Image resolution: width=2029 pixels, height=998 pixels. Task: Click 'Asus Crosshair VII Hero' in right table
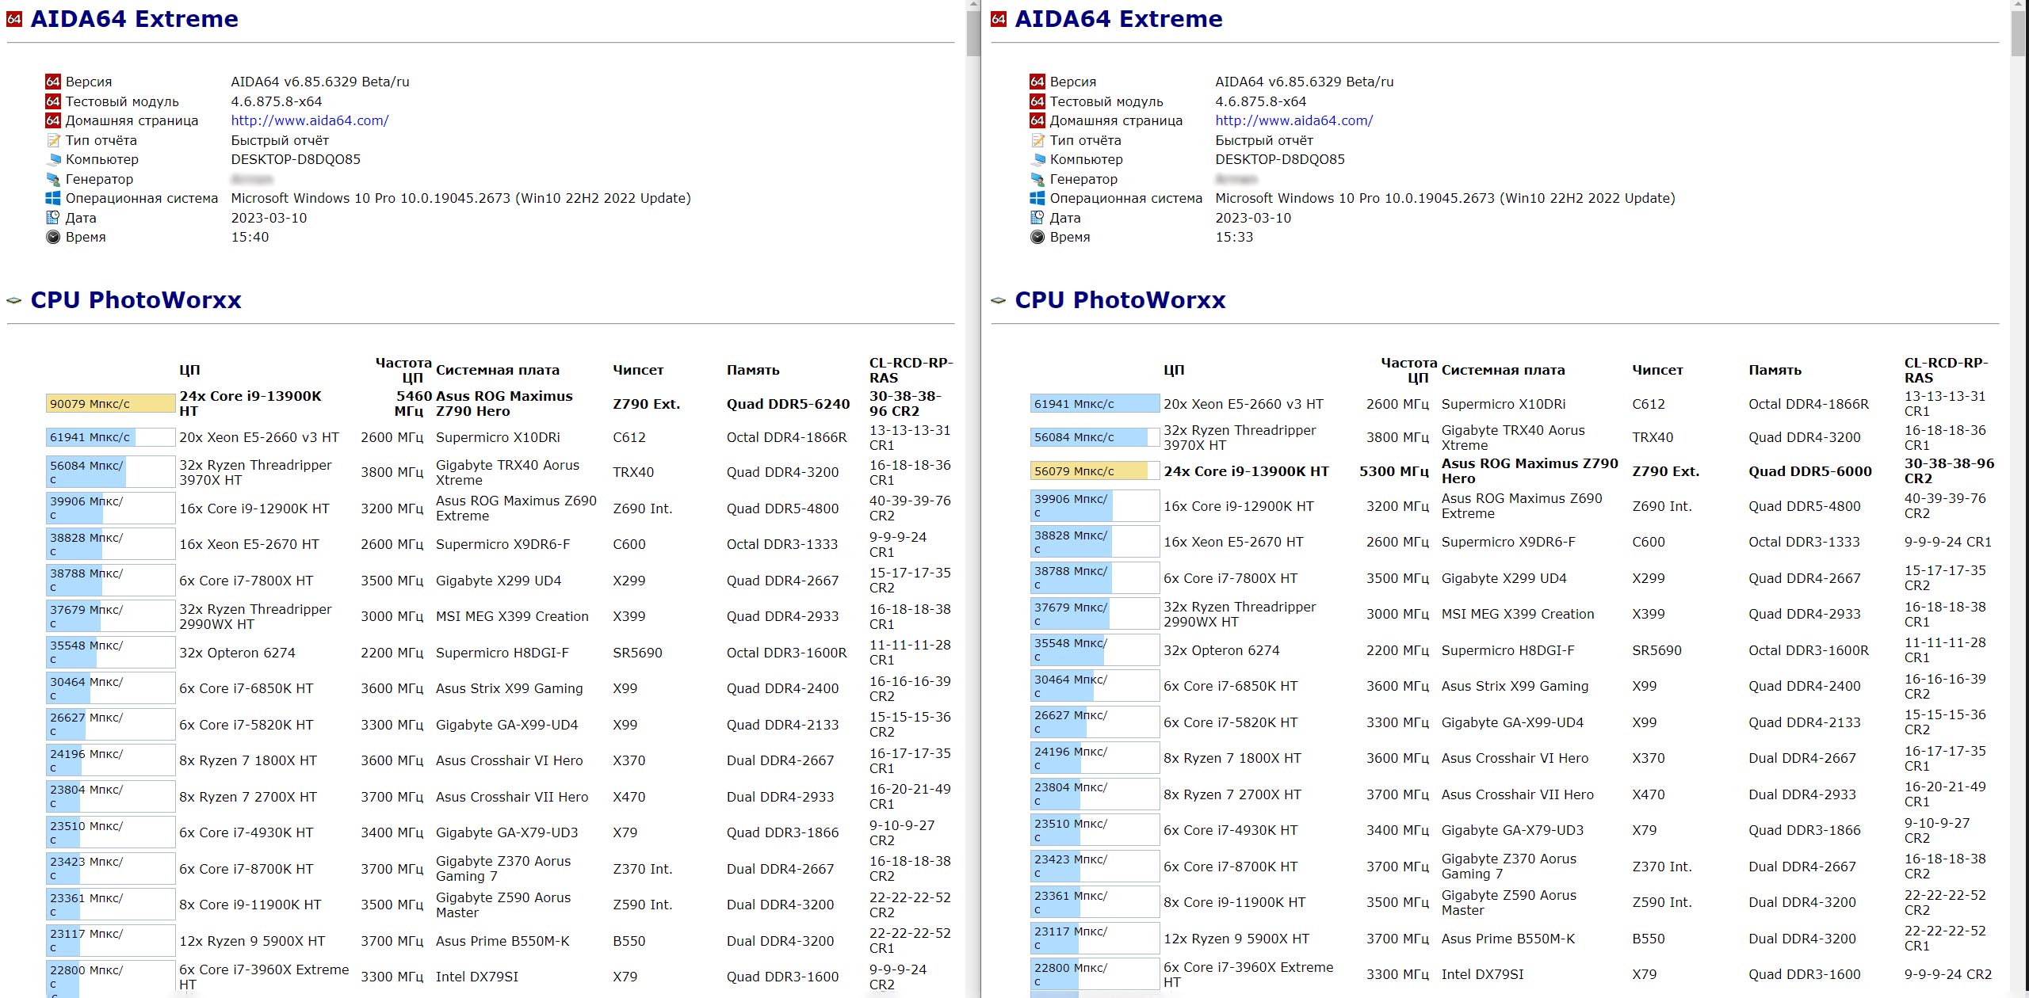click(1517, 794)
